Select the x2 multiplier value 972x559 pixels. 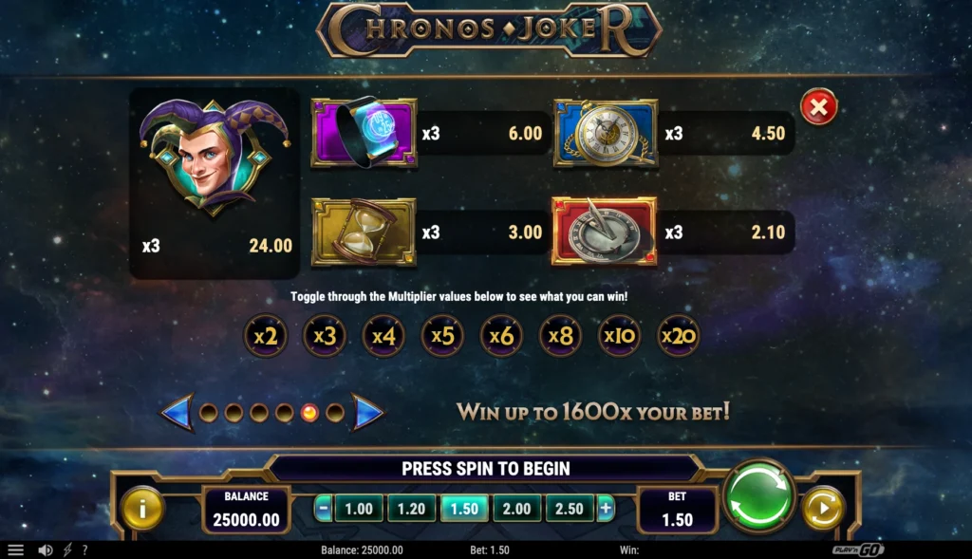[266, 336]
